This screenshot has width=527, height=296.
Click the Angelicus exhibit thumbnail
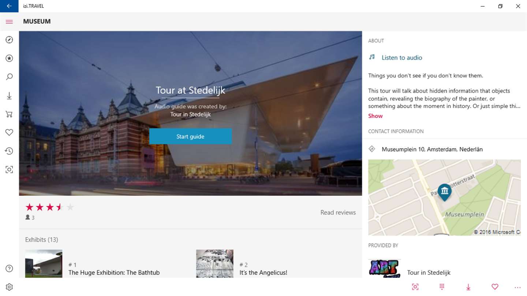214,263
